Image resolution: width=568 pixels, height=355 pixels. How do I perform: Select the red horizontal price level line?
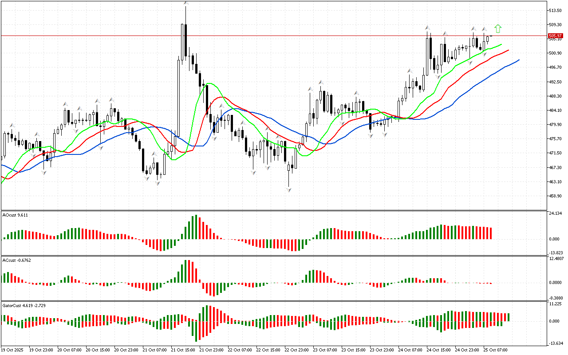click(x=266, y=35)
